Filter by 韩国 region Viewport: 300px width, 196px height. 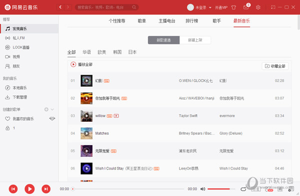pos(117,52)
